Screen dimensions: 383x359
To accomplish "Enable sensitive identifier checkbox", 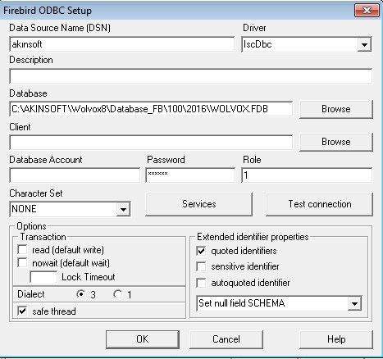I will pyautogui.click(x=201, y=266).
